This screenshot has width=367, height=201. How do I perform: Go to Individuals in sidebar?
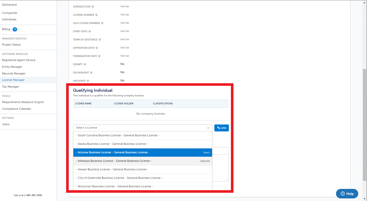click(x=9, y=19)
